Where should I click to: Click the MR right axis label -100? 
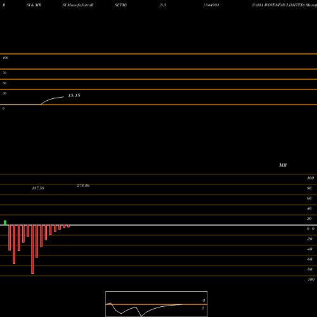[311, 280]
